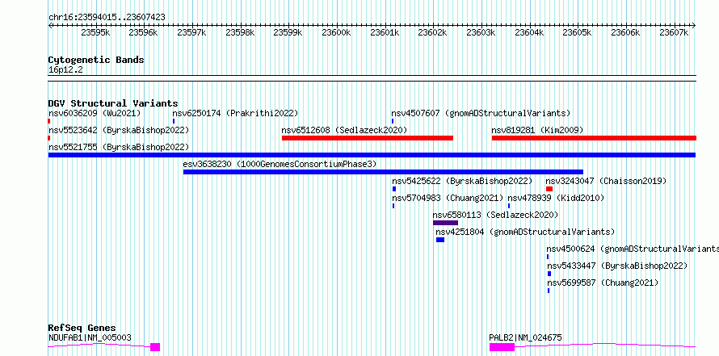The image size is (719, 356).
Task: Click the 23603k ruler tick label
Action: click(481, 32)
